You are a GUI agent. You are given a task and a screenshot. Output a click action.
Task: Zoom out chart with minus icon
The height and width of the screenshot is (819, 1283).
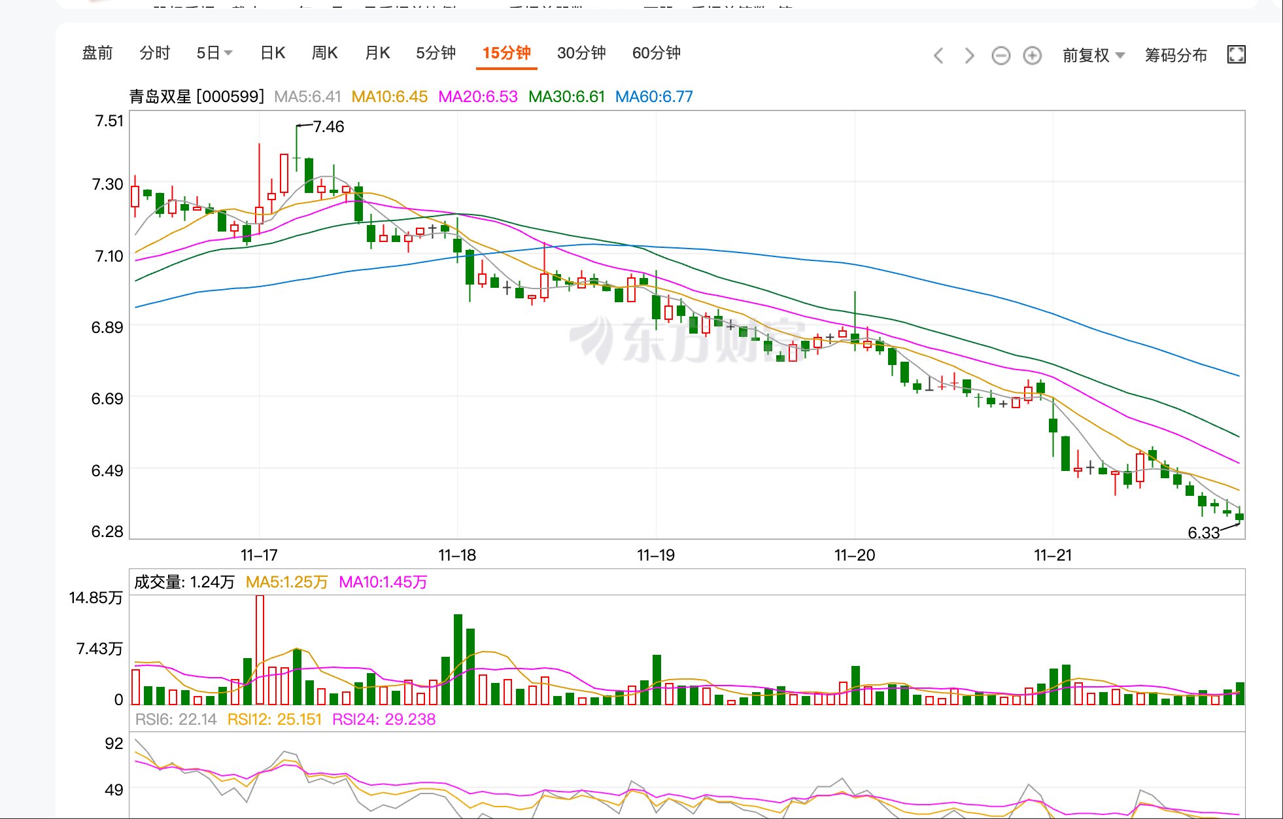[1001, 56]
